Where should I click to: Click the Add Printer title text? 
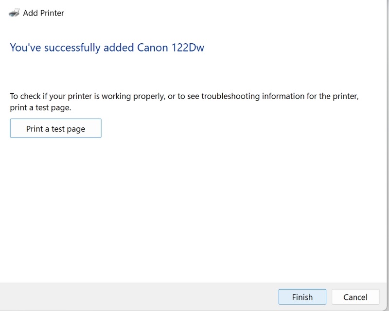43,13
